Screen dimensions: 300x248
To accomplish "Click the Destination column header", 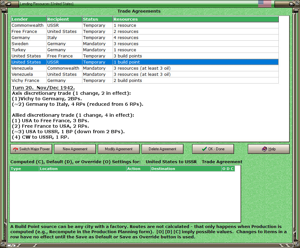I will 186,169.
